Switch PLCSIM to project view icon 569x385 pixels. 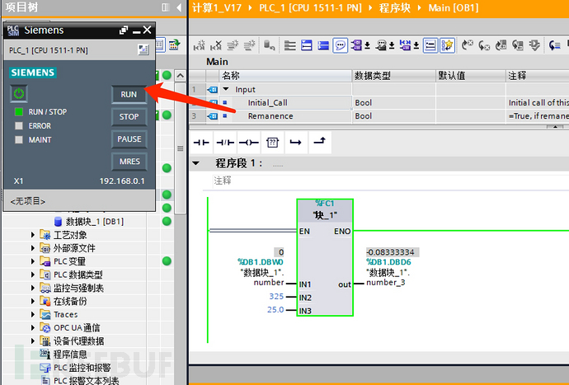(x=143, y=50)
